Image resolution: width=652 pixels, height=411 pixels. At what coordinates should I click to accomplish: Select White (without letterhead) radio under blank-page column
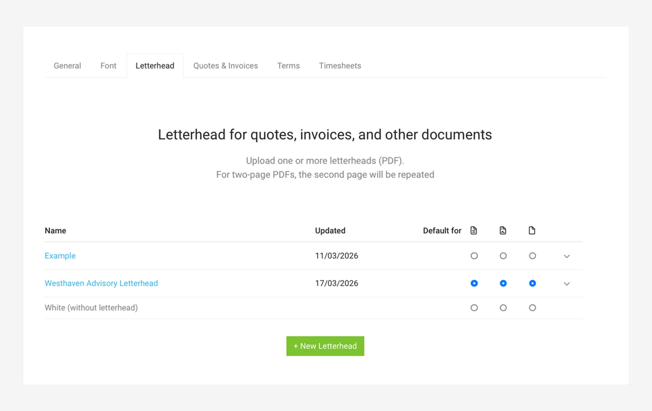[x=532, y=308]
